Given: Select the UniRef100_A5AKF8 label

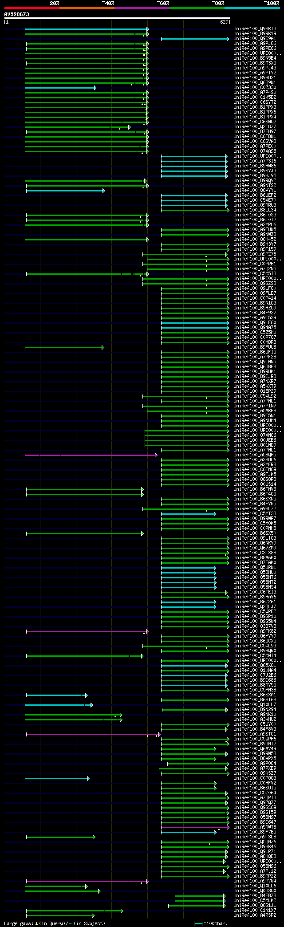Looking at the screenshot, I should 255,411.
